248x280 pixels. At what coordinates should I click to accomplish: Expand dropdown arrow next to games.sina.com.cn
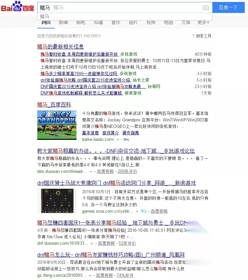coord(137,212)
